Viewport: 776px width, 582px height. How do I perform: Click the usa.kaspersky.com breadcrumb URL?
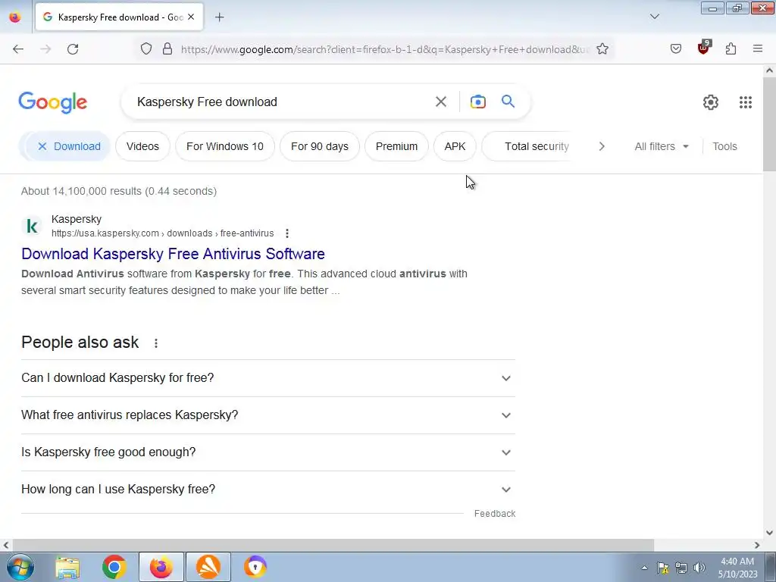[162, 233]
